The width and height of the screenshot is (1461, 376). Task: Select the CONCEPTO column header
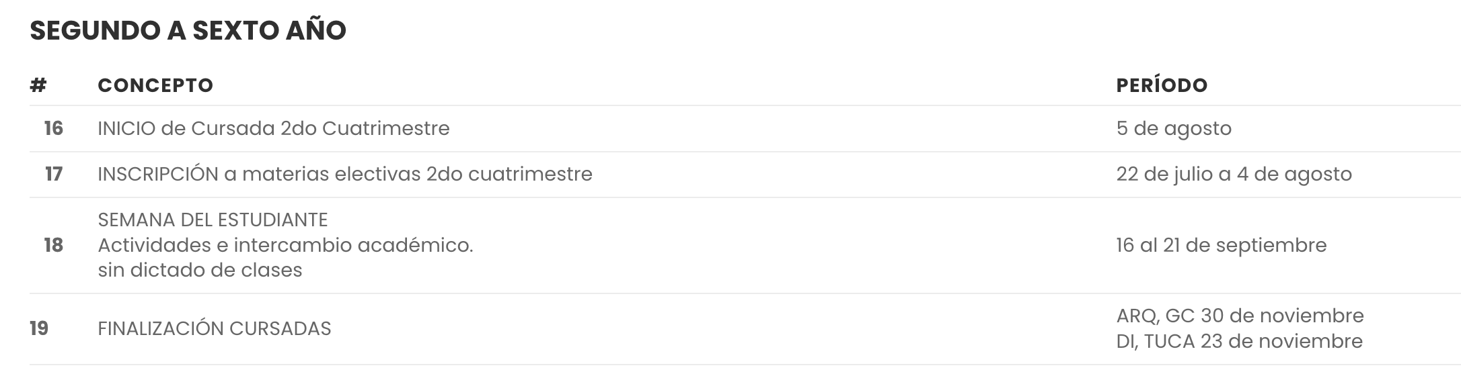point(155,85)
